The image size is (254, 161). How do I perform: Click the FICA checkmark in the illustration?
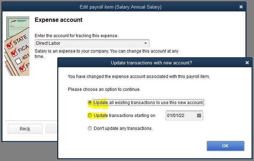point(14,53)
